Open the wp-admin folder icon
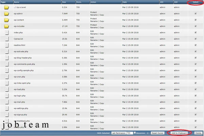 pos(6,14)
